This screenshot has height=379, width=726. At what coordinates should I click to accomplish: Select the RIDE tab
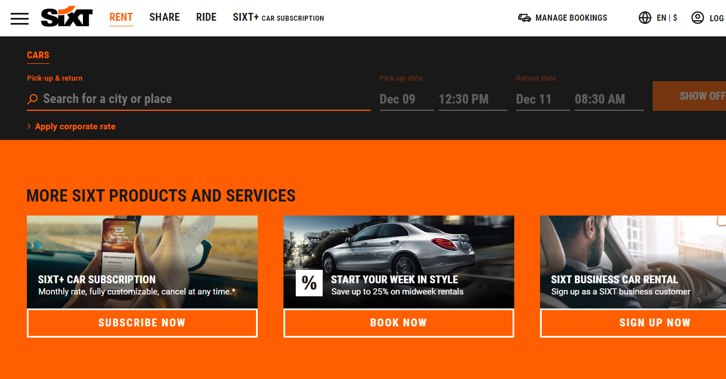point(206,17)
